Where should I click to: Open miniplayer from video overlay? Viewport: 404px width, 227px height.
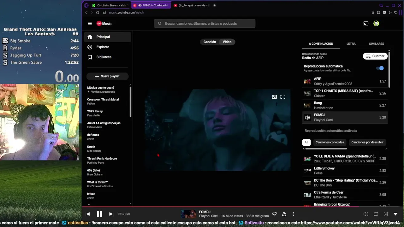[274, 97]
